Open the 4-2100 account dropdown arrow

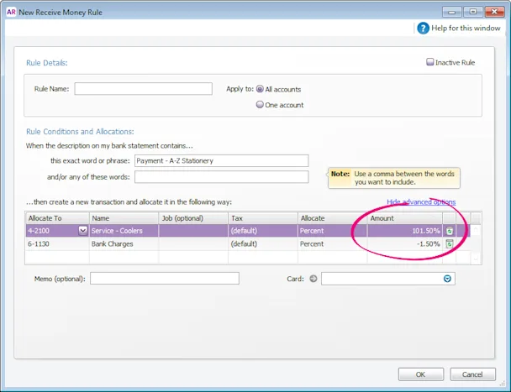82,231
